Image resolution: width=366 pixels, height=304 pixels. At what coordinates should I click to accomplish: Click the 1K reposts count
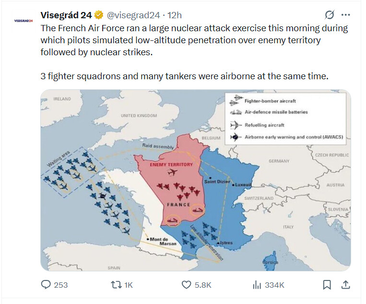[129, 285]
